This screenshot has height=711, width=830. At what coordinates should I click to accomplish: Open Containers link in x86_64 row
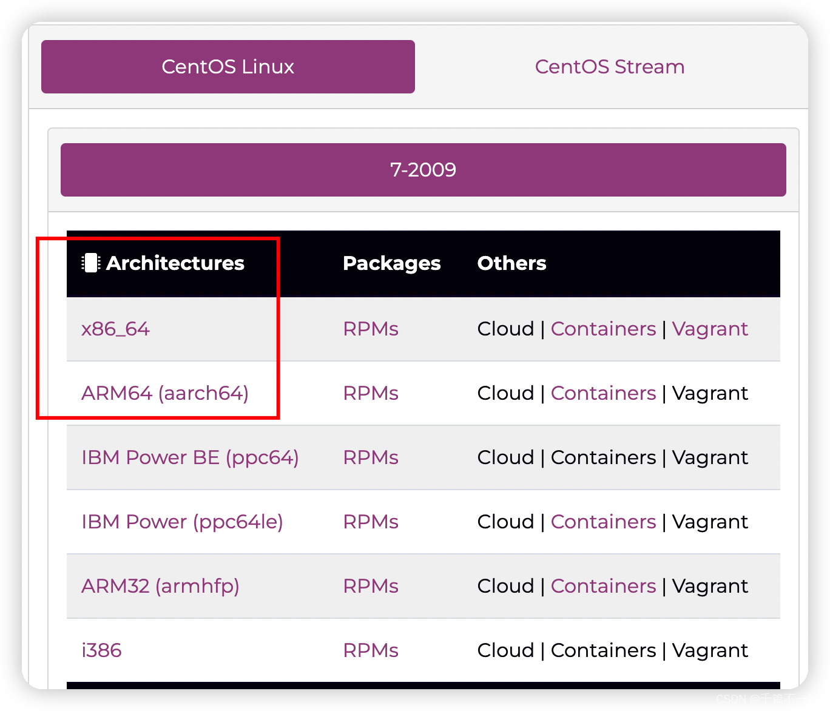(603, 329)
